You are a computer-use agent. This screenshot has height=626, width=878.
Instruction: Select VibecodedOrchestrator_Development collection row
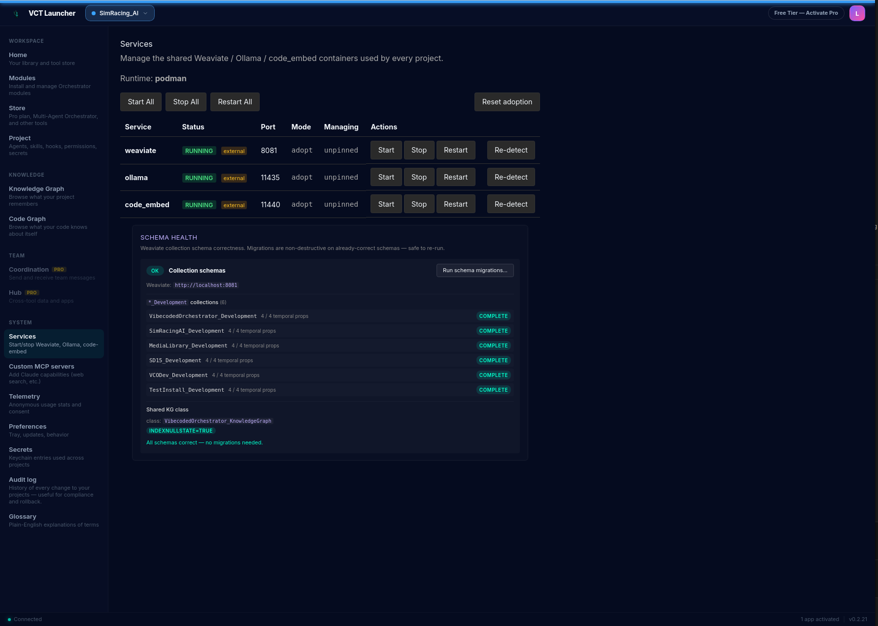[329, 316]
